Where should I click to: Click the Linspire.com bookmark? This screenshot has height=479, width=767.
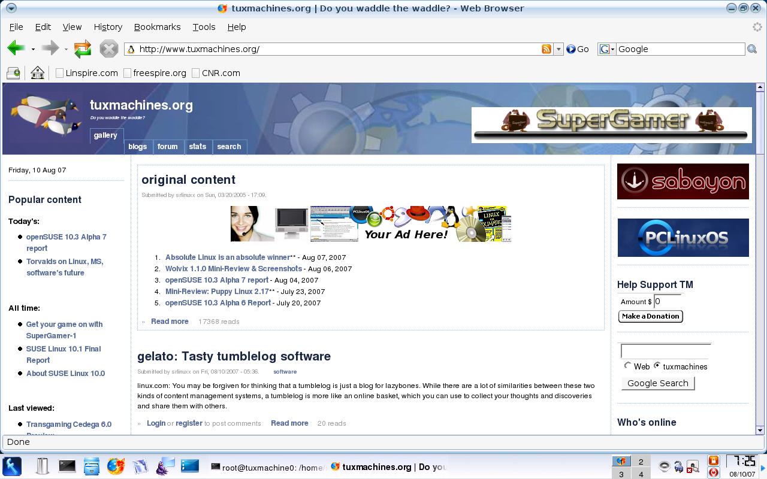[x=87, y=73]
